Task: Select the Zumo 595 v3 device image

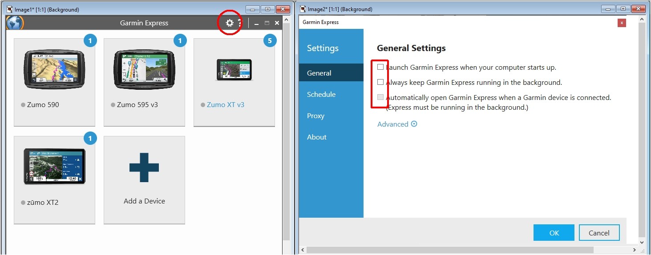Action: click(x=144, y=70)
